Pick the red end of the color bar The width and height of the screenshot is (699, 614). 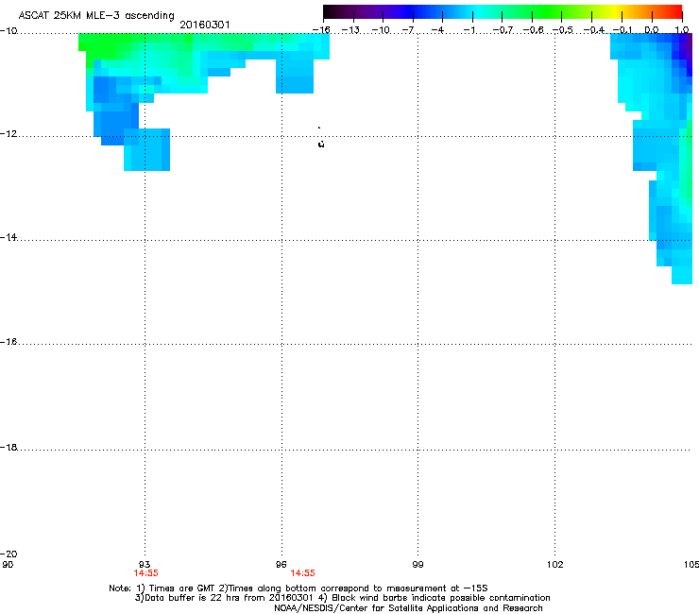(675, 11)
